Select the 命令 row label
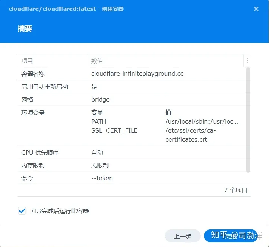The height and width of the screenshot is (247, 269). (x=27, y=178)
